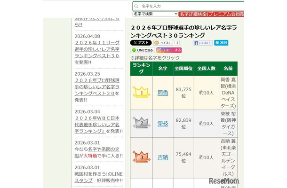287x188 pixels.
Task: Click the mixi イイネ! button
Action: (x=163, y=43)
